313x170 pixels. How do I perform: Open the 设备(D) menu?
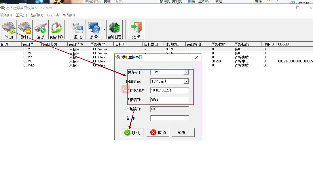6,15
